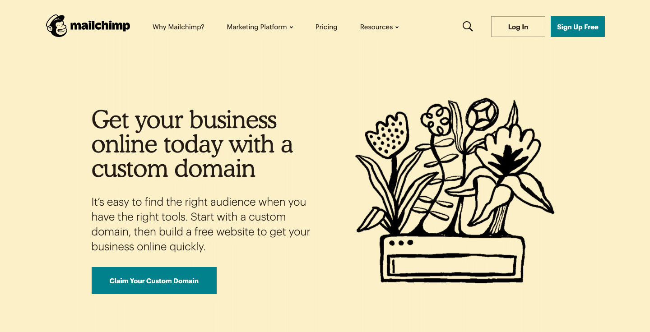The height and width of the screenshot is (332, 650).
Task: Open the Why Mailchimp? menu item
Action: [178, 27]
